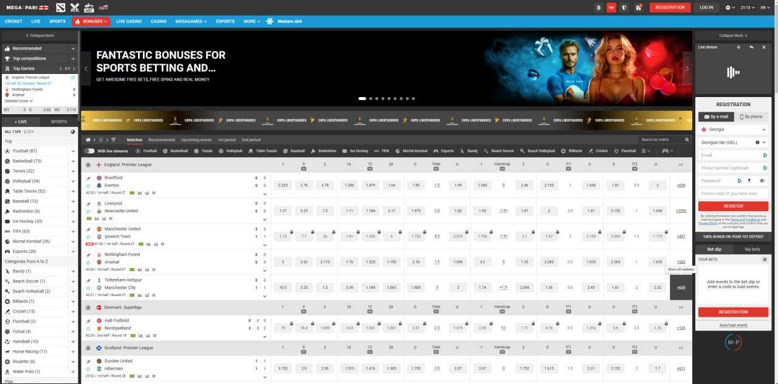Screen dimensions: 778x384
Task: Toggle the With live streams switch
Action: 89,150
